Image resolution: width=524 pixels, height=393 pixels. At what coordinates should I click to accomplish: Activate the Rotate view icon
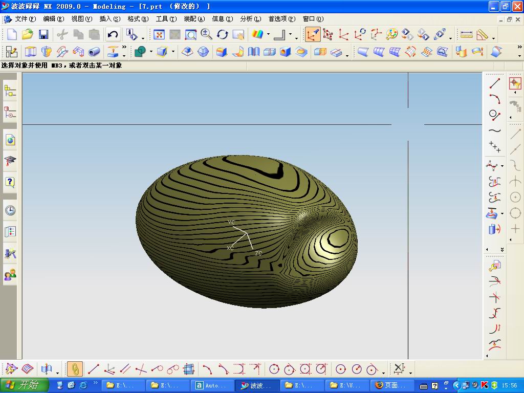coord(223,34)
